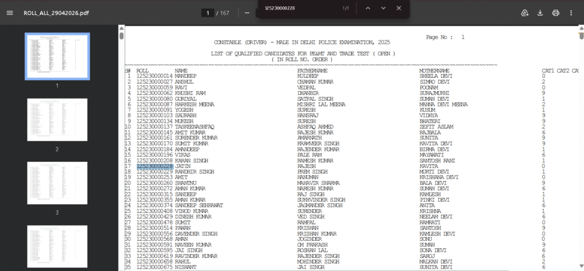This screenshot has width=584, height=271.
Task: Go to previous search result arrow
Action: click(367, 8)
